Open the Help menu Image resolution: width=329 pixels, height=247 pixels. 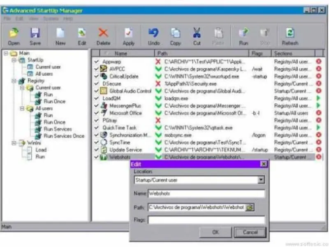pyautogui.click(x=68, y=19)
